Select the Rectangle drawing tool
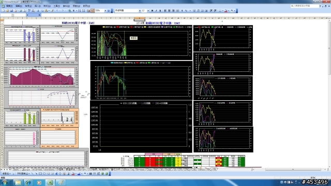The height and width of the screenshot is (186, 331). tap(40, 174)
